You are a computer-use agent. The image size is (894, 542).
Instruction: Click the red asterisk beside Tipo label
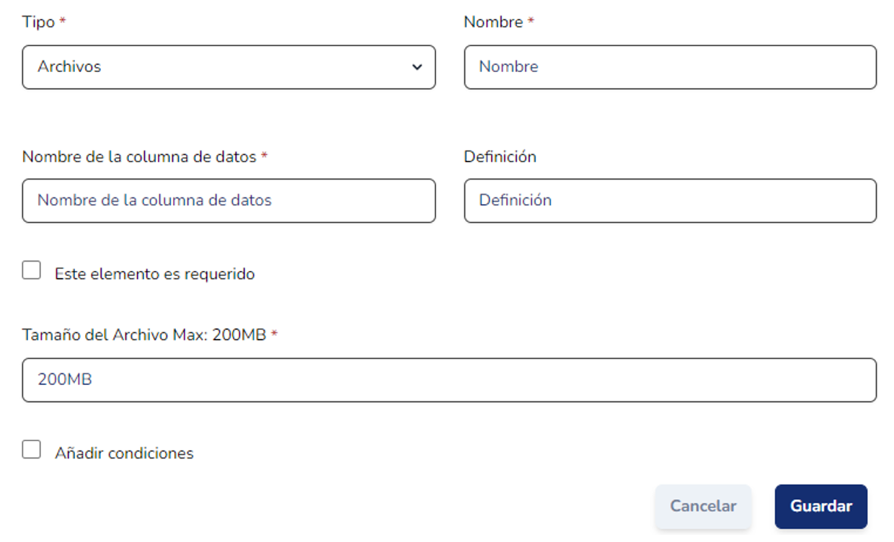pos(63,22)
